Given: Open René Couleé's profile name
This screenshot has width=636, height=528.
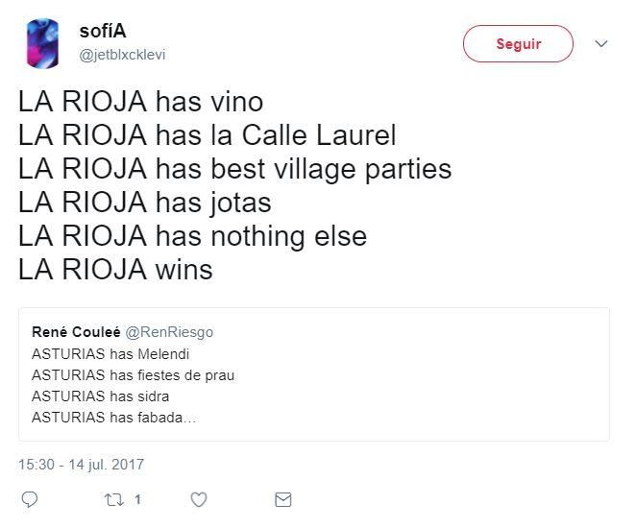Looking at the screenshot, I should pyautogui.click(x=76, y=332).
